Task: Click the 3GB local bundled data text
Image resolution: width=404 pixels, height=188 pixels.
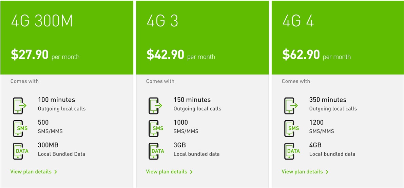Action: [x=196, y=149]
